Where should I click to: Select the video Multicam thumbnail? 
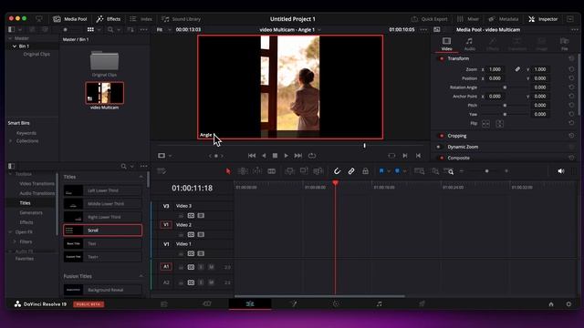pos(104,93)
